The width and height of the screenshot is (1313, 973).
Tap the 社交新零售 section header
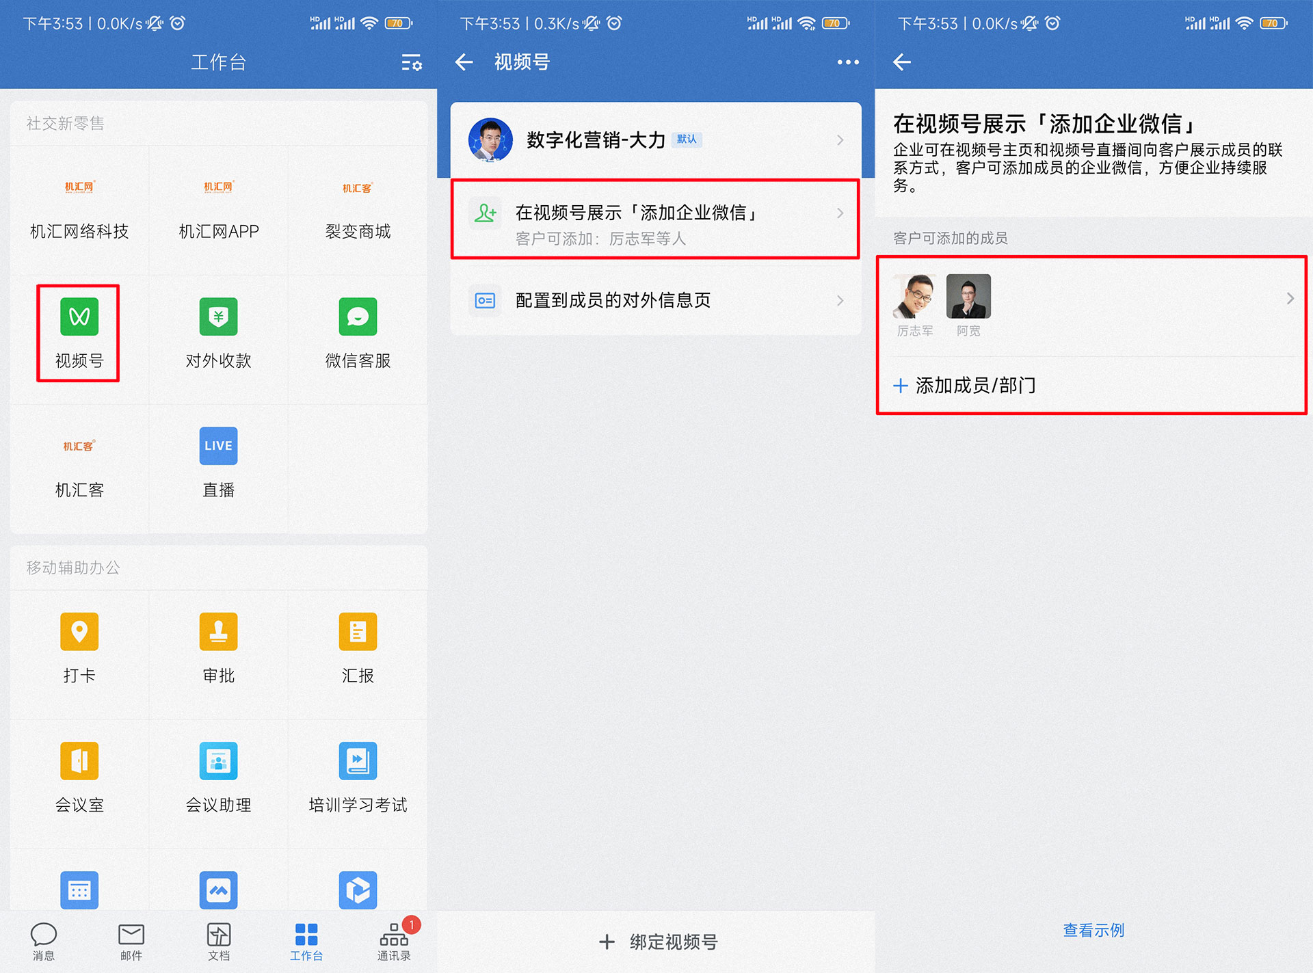65,123
